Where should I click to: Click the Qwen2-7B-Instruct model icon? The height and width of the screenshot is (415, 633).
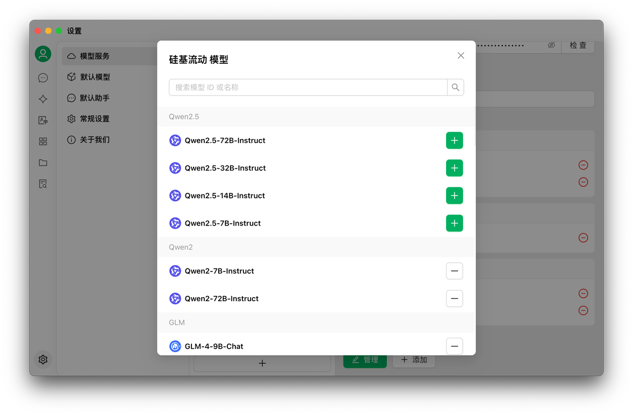point(175,271)
